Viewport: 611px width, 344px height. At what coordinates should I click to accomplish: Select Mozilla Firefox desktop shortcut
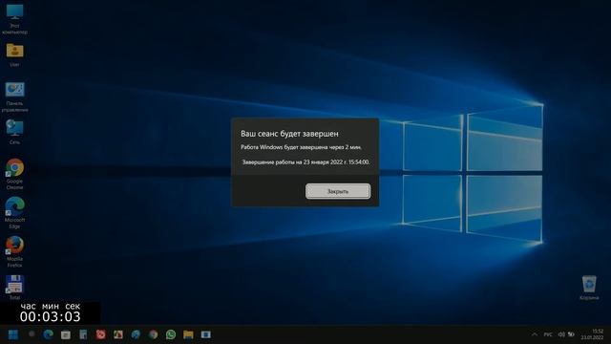15,252
